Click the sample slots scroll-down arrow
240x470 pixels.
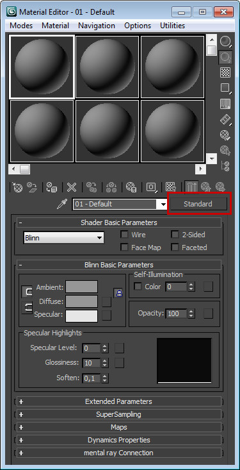click(x=212, y=158)
